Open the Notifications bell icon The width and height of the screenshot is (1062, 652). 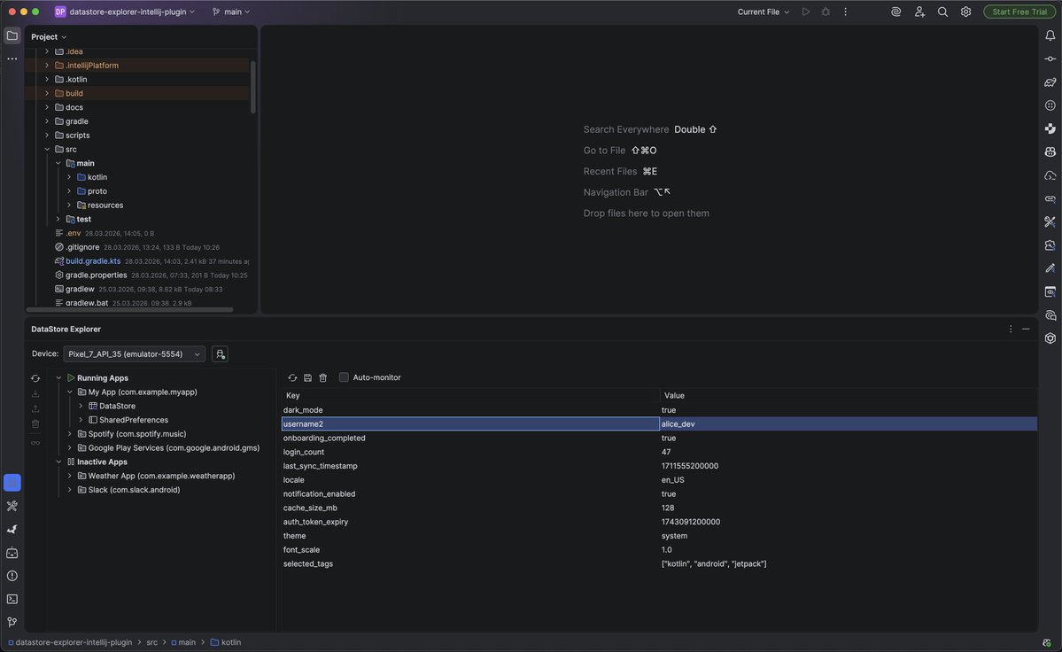pos(1050,36)
